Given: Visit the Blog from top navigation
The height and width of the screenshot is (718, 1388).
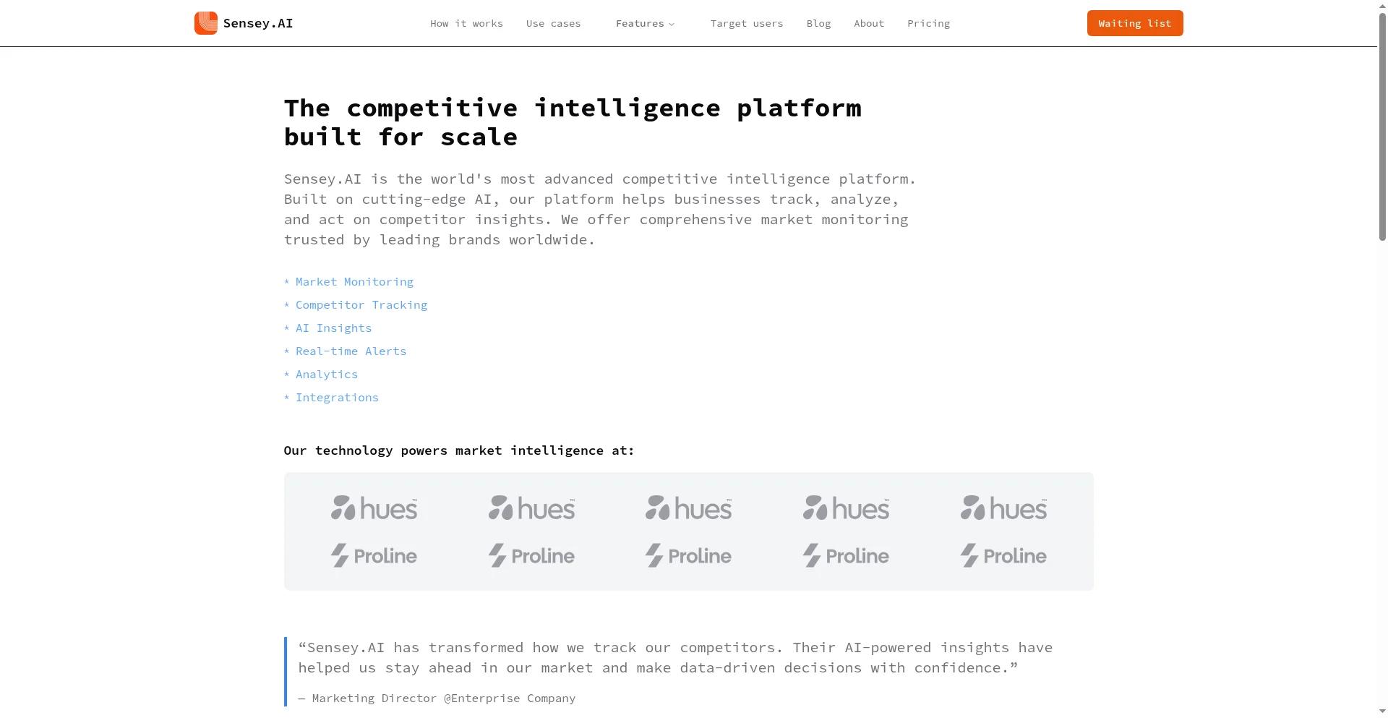Looking at the screenshot, I should click(818, 24).
